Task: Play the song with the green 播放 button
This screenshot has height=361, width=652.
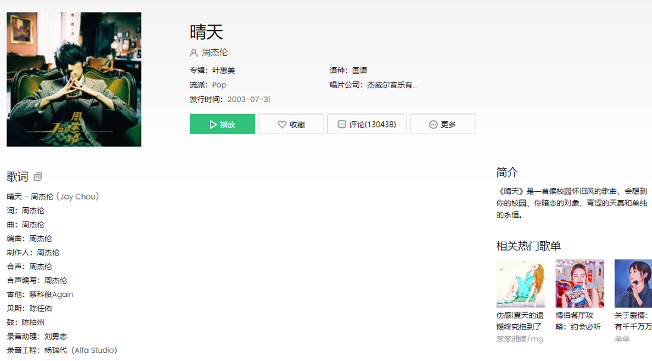Action: pyautogui.click(x=222, y=124)
